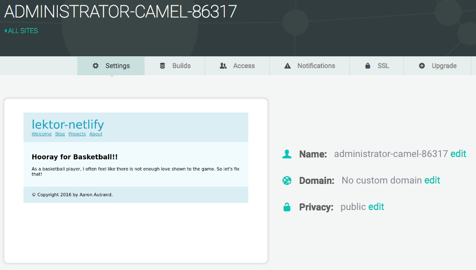Click the gear icon on Settings tab
476x270 pixels.
tap(96, 66)
